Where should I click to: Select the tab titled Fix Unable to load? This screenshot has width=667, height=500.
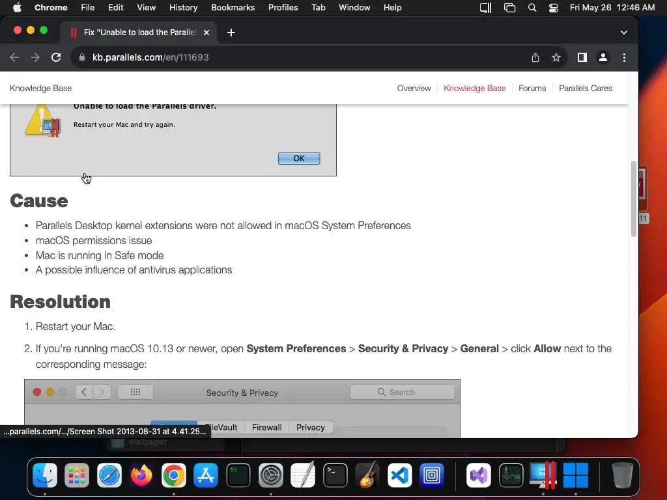pos(139,33)
